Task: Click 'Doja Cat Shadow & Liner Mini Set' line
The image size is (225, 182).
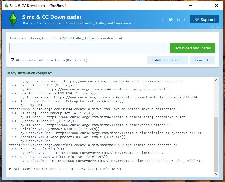Action: 64,157
